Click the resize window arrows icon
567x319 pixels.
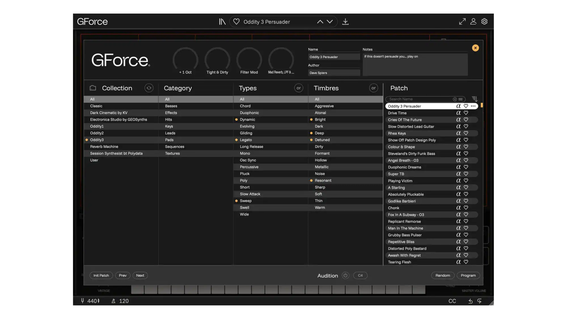462,22
